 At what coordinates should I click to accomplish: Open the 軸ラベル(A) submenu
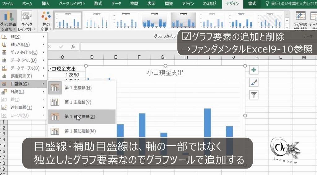click(24, 45)
